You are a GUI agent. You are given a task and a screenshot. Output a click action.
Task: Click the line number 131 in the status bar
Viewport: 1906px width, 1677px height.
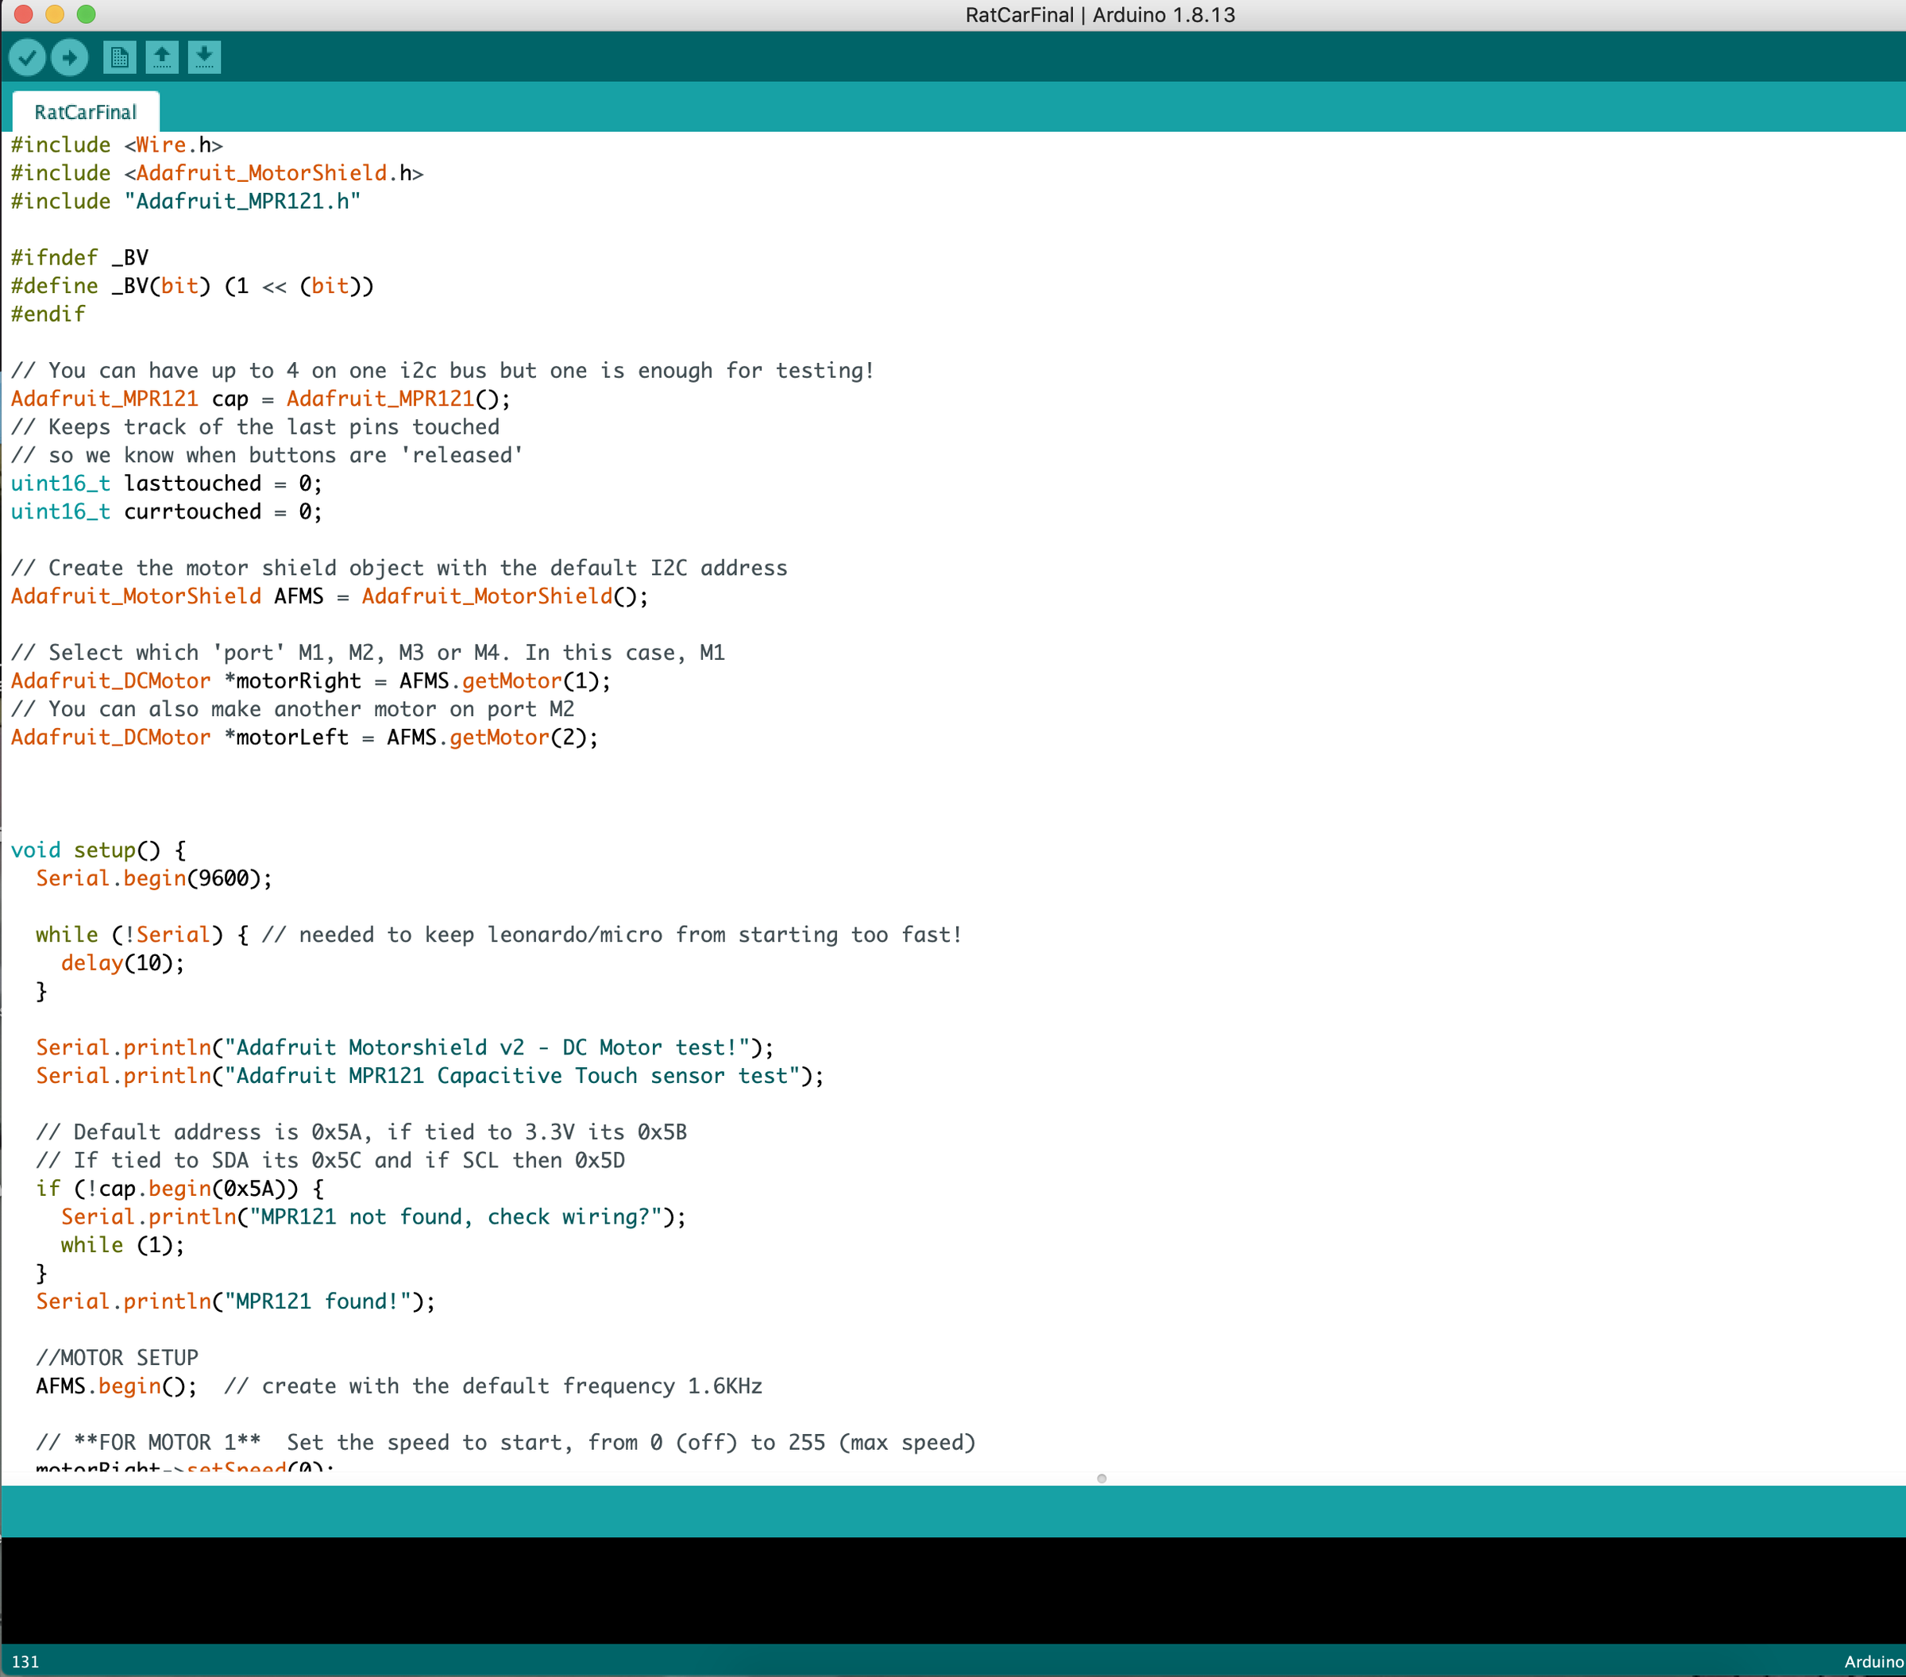tap(25, 1661)
